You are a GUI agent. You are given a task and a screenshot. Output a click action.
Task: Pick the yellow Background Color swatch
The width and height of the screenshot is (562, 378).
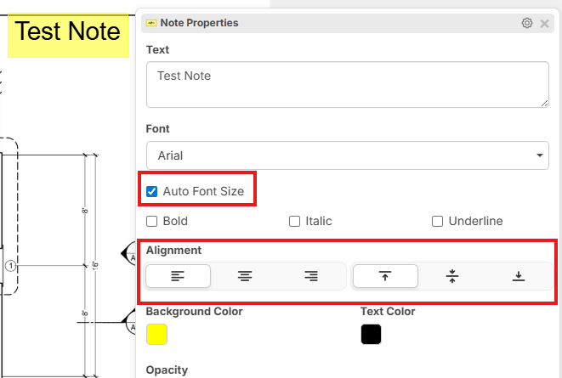tap(156, 334)
